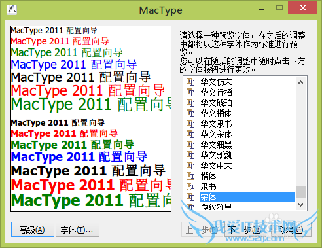
Task: Click the highlighted 宋体 entry
Action: (247, 197)
